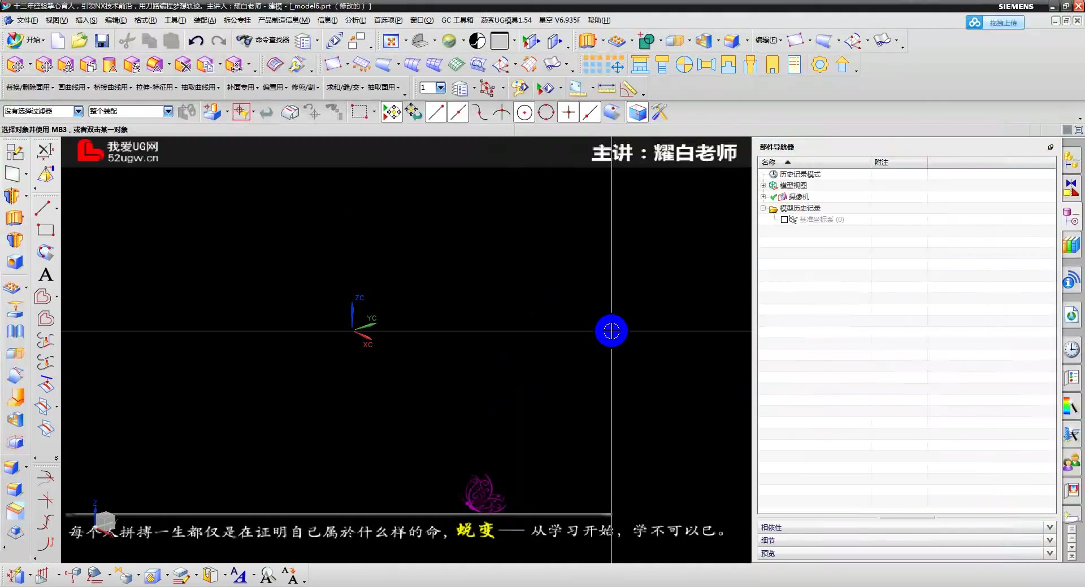Click the green check beside 摄像机
Screen dimensions: 1085x587
(x=774, y=197)
